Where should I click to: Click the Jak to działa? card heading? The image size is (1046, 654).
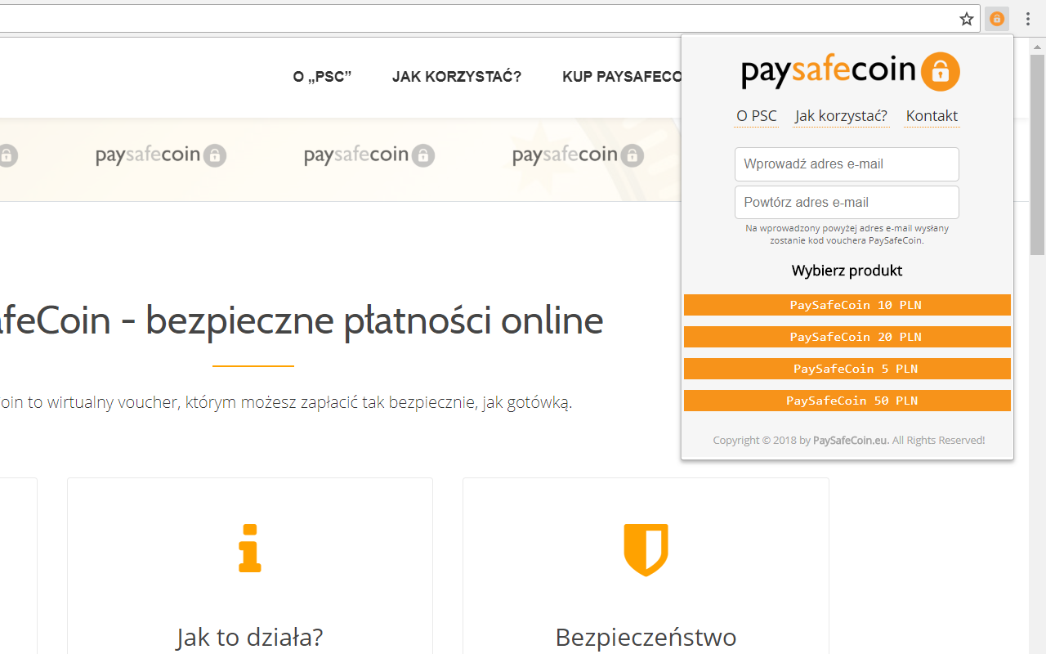pyautogui.click(x=250, y=637)
